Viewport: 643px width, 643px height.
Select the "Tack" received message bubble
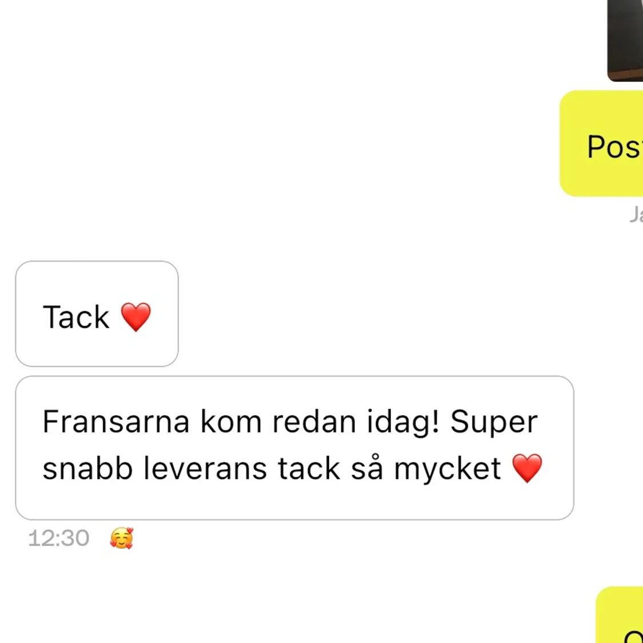[x=97, y=313]
